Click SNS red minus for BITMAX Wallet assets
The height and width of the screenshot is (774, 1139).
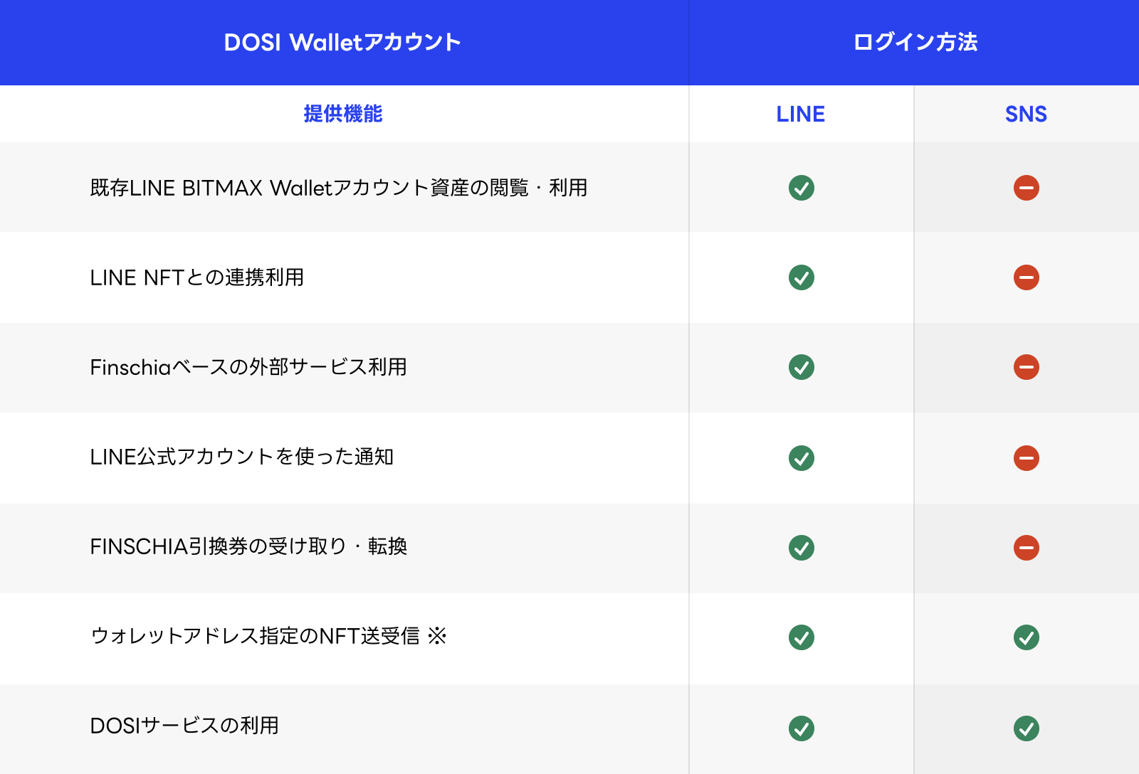1026,188
